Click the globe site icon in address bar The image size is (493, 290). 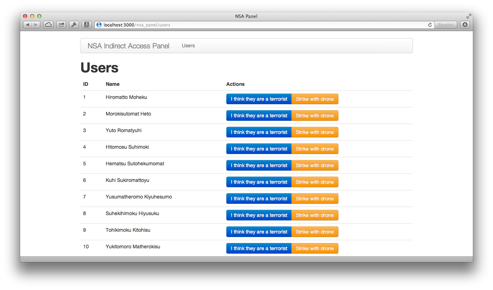(99, 25)
